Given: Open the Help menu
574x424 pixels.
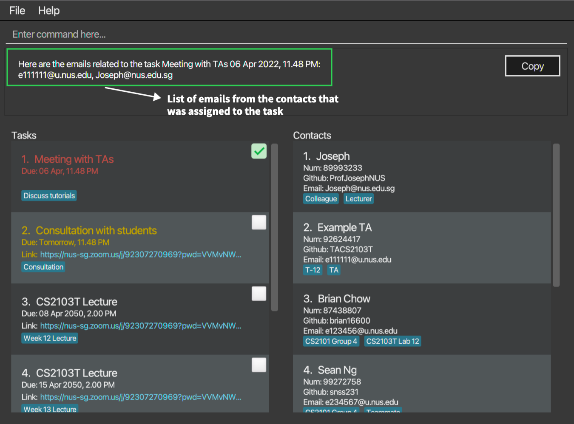Looking at the screenshot, I should pos(49,11).
